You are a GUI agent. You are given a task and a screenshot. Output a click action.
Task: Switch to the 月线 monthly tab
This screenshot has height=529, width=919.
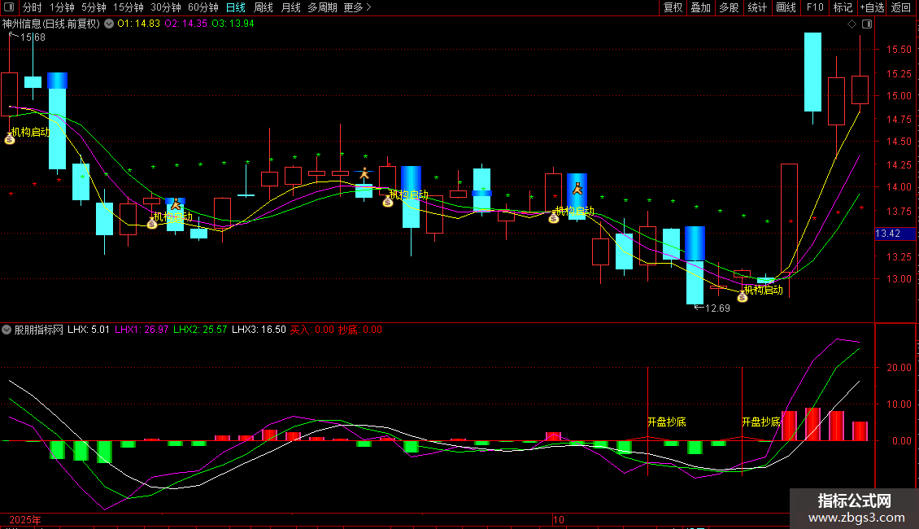coord(290,7)
